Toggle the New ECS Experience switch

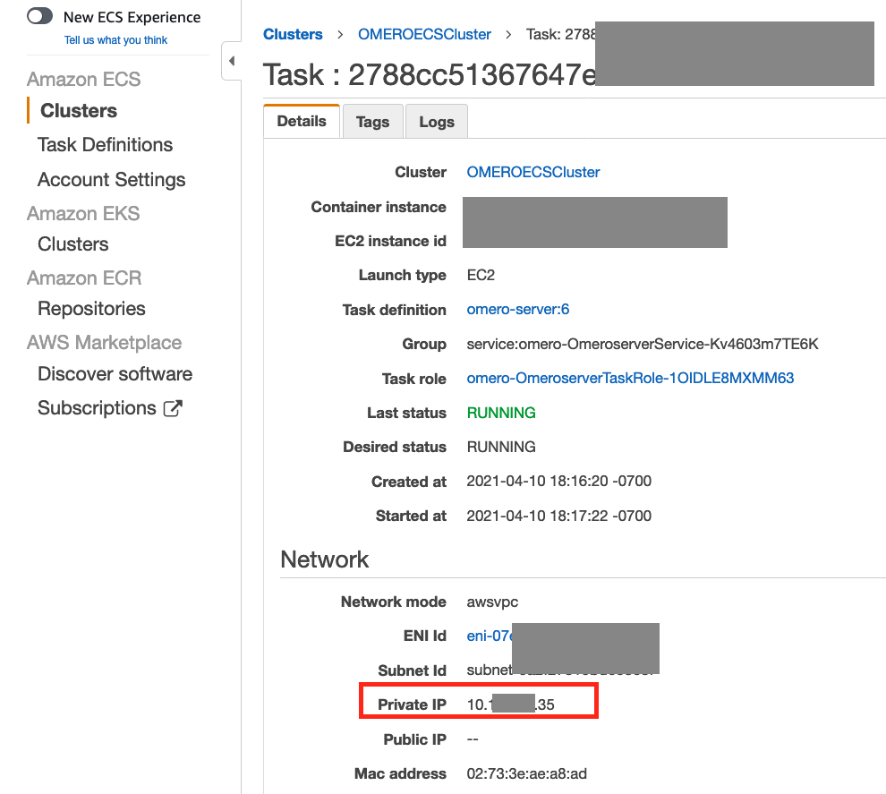(x=39, y=16)
